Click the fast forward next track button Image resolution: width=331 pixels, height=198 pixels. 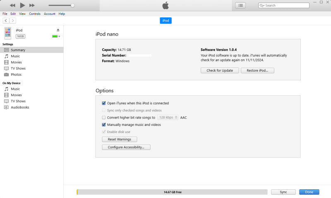pyautogui.click(x=32, y=5)
